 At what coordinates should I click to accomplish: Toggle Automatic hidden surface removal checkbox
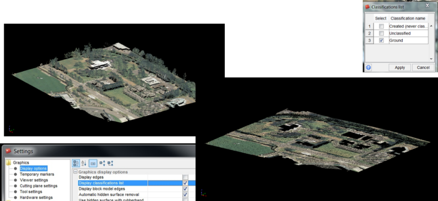[185, 195]
